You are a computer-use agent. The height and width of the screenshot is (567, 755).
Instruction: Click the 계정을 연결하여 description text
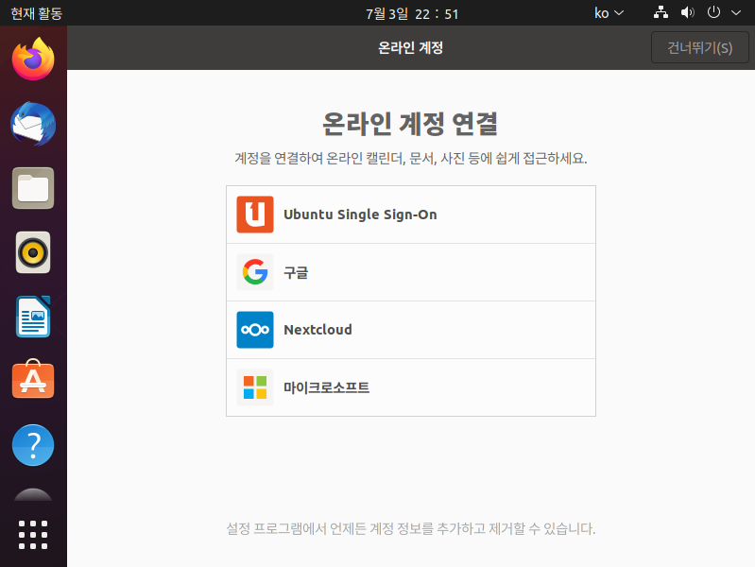pyautogui.click(x=411, y=158)
